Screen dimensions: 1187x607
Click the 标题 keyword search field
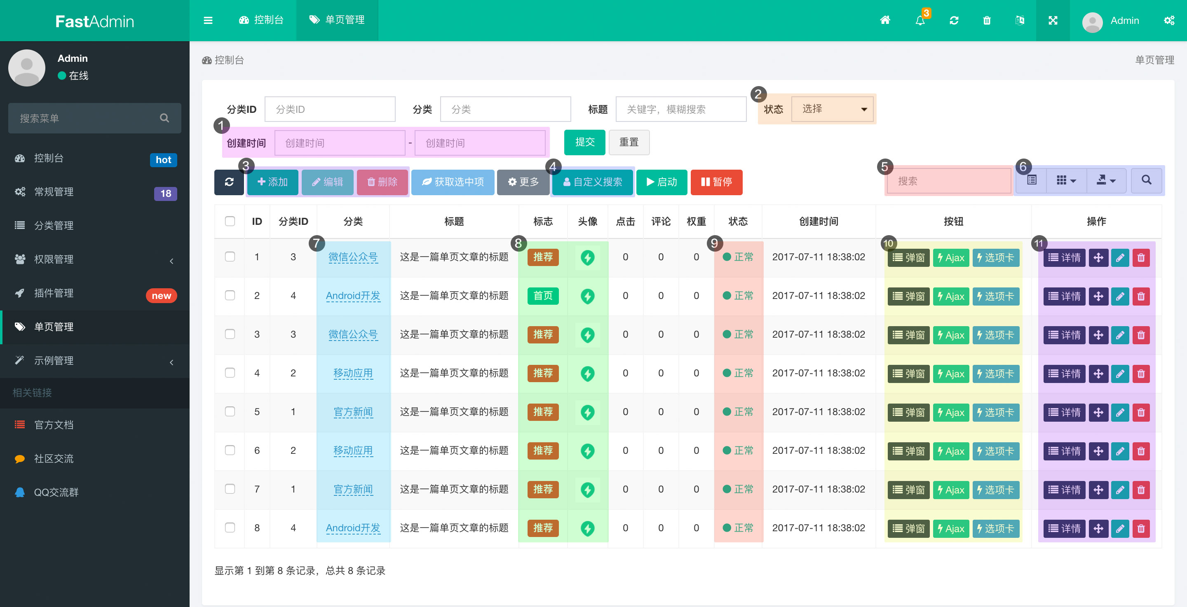(x=680, y=109)
